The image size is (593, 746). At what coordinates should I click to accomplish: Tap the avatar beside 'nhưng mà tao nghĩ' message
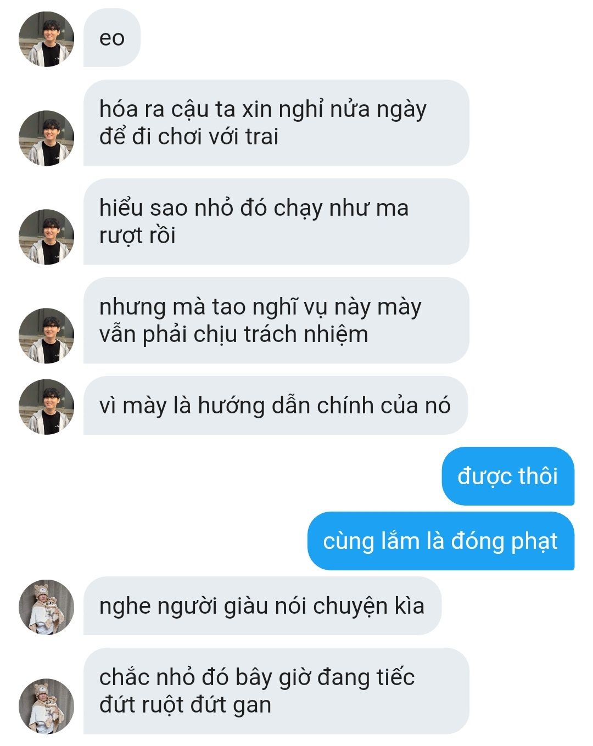pyautogui.click(x=46, y=335)
